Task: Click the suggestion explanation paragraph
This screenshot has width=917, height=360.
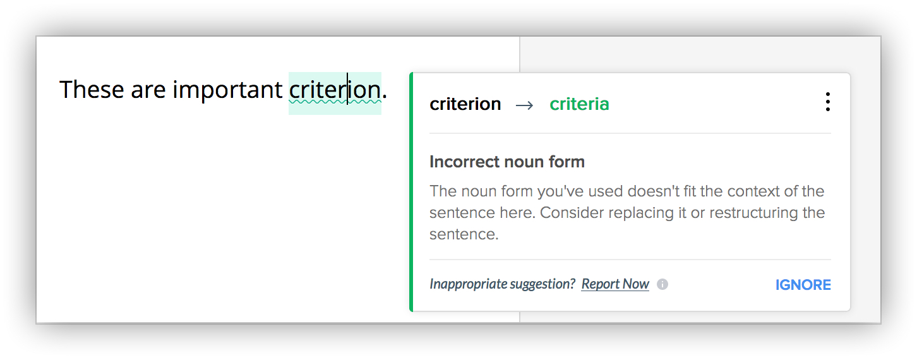Action: (626, 212)
